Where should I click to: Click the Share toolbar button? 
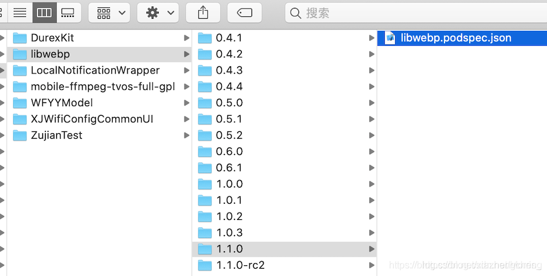203,13
